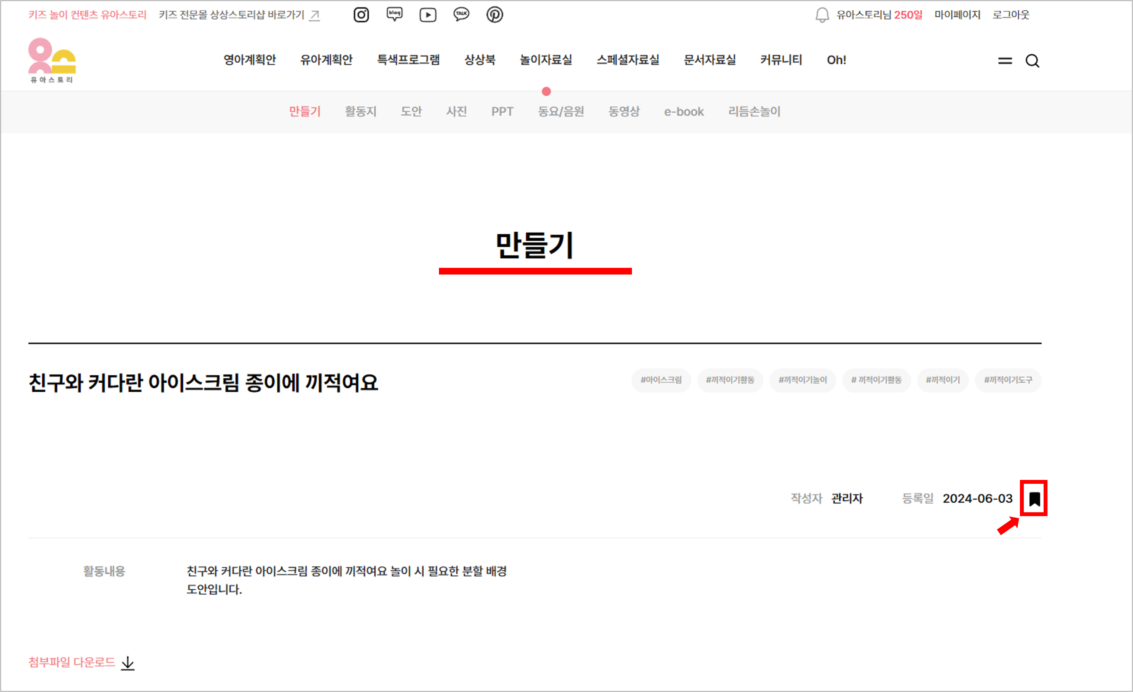The width and height of the screenshot is (1133, 692).
Task: Open the 문서자료실 menu
Action: [x=709, y=60]
